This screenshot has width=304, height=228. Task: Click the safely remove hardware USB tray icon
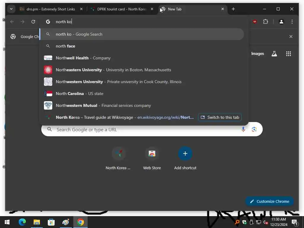pos(251,222)
